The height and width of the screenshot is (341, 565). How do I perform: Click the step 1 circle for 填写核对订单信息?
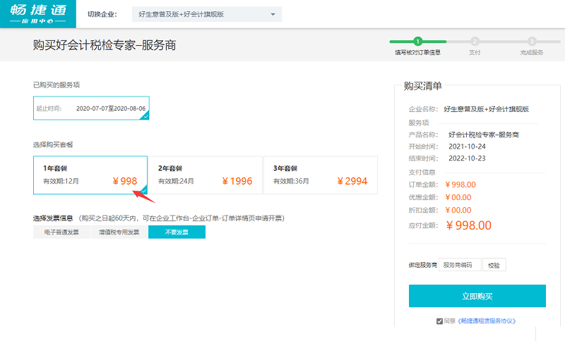[x=418, y=42]
